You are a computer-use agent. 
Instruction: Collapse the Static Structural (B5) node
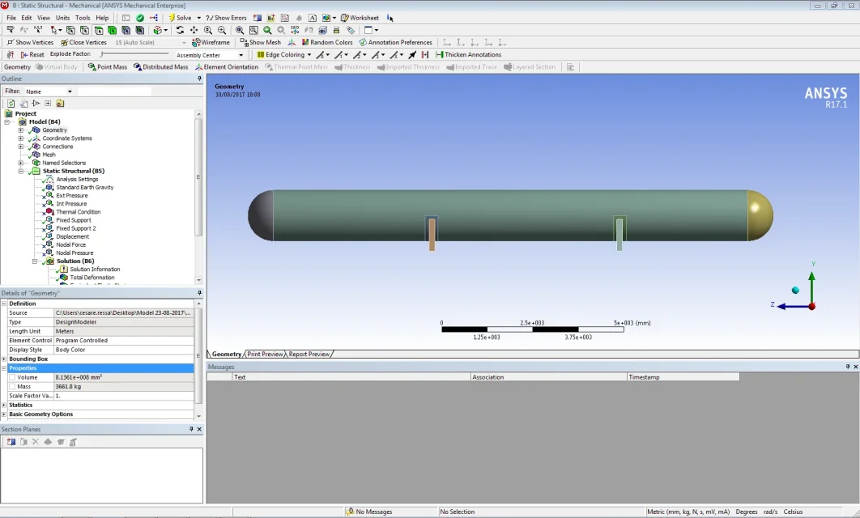coord(21,171)
